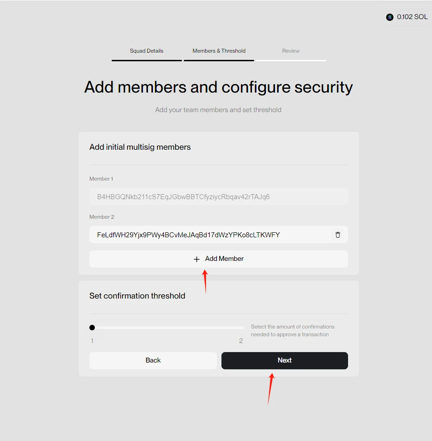
Task: Click the plus icon on Add Member
Action: point(196,259)
